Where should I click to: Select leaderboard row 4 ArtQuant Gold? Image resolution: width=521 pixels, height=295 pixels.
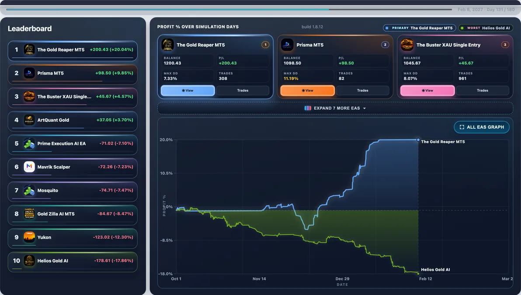(x=73, y=121)
